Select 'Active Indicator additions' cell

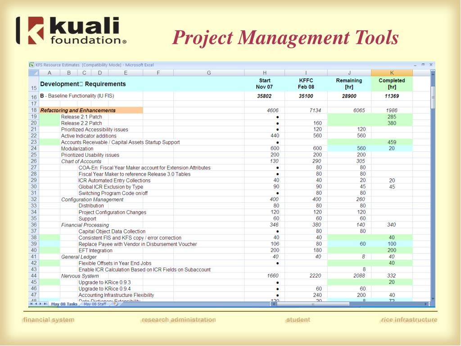pyautogui.click(x=89, y=136)
